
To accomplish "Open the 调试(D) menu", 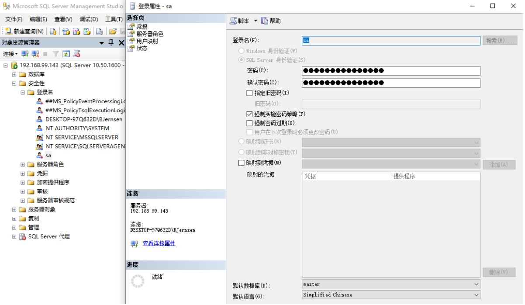I will click(x=89, y=19).
